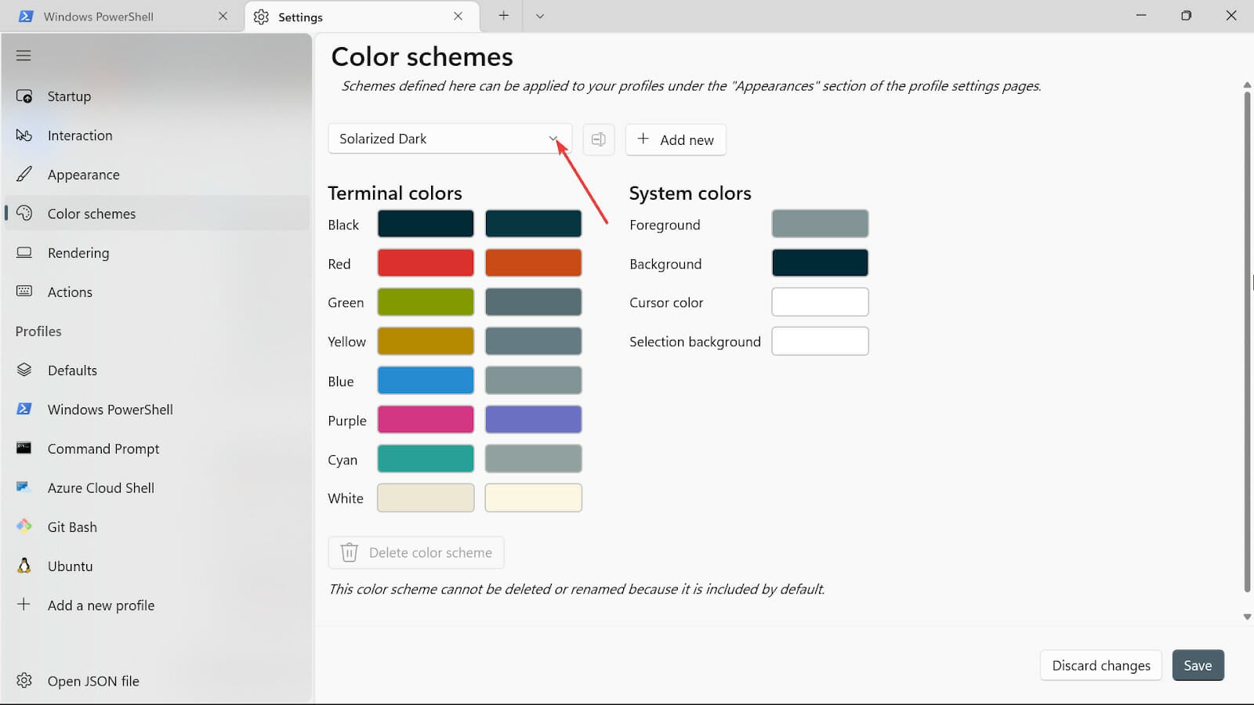Click the plus button to open new tab
This screenshot has width=1254, height=705.
(503, 16)
